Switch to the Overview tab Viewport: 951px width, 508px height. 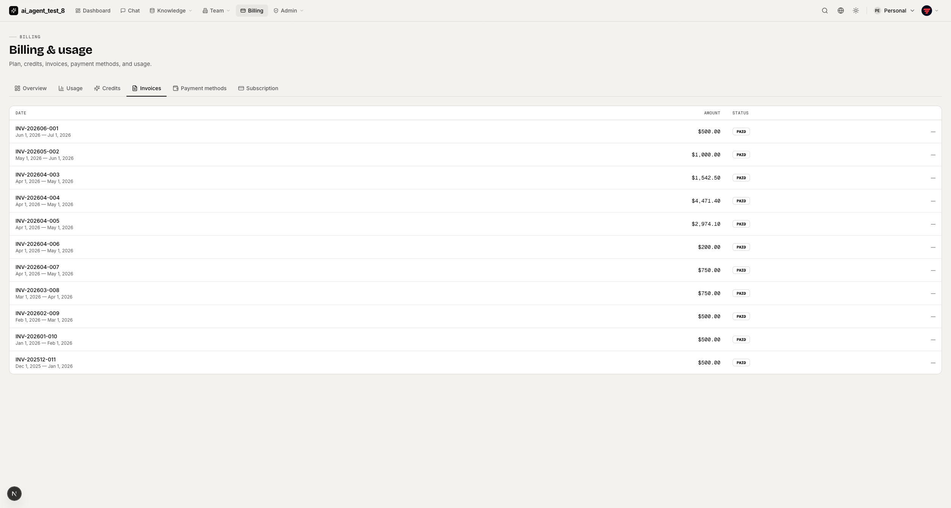[31, 88]
